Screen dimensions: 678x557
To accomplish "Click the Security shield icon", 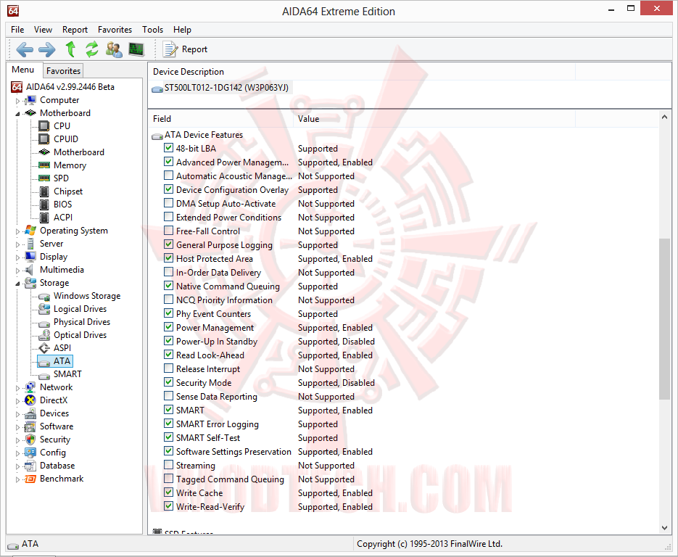I will [x=30, y=440].
